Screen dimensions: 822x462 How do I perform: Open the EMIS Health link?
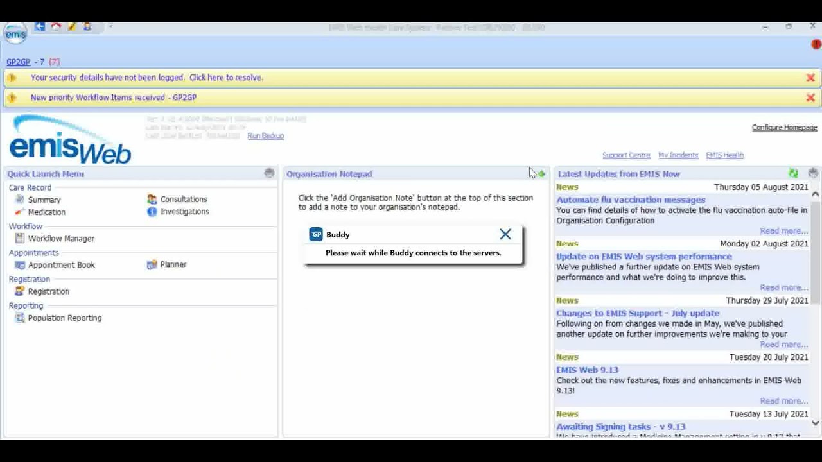tap(724, 155)
